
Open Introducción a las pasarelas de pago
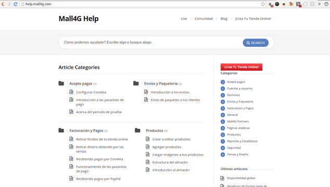(x=100, y=102)
